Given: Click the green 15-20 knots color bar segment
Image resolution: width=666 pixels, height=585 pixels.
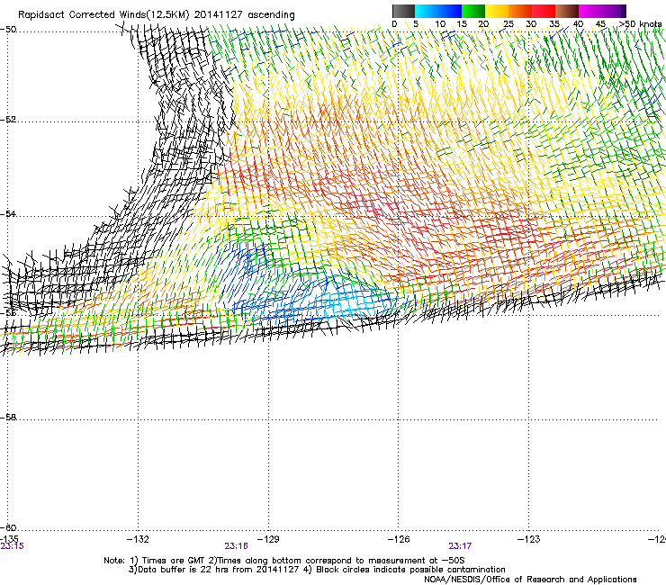Looking at the screenshot, I should pos(473,11).
